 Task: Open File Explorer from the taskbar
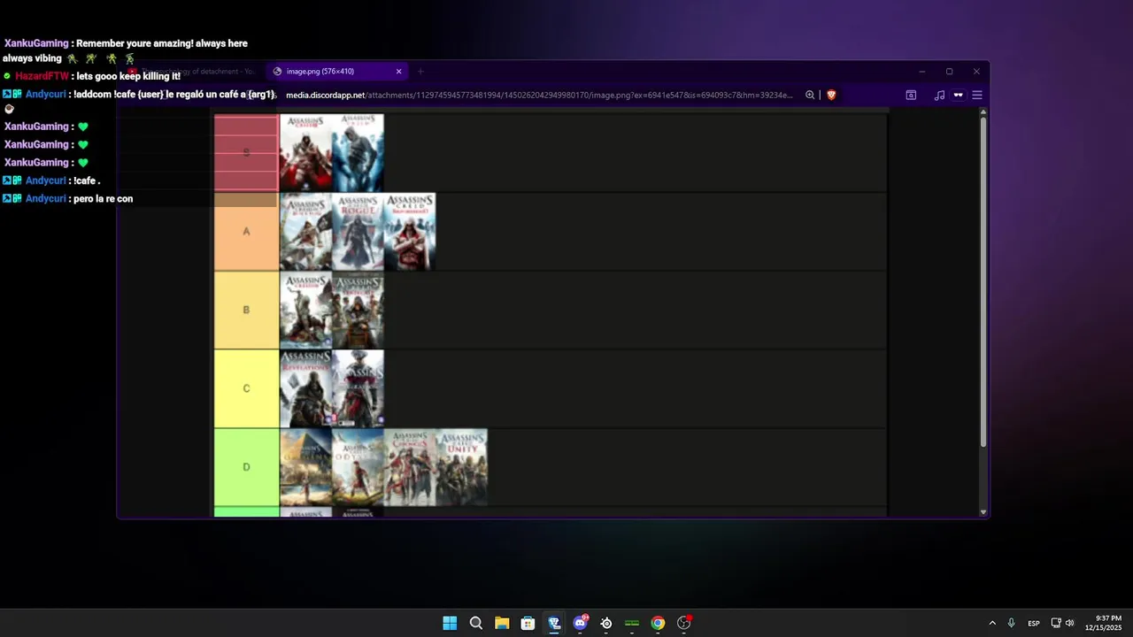(502, 623)
